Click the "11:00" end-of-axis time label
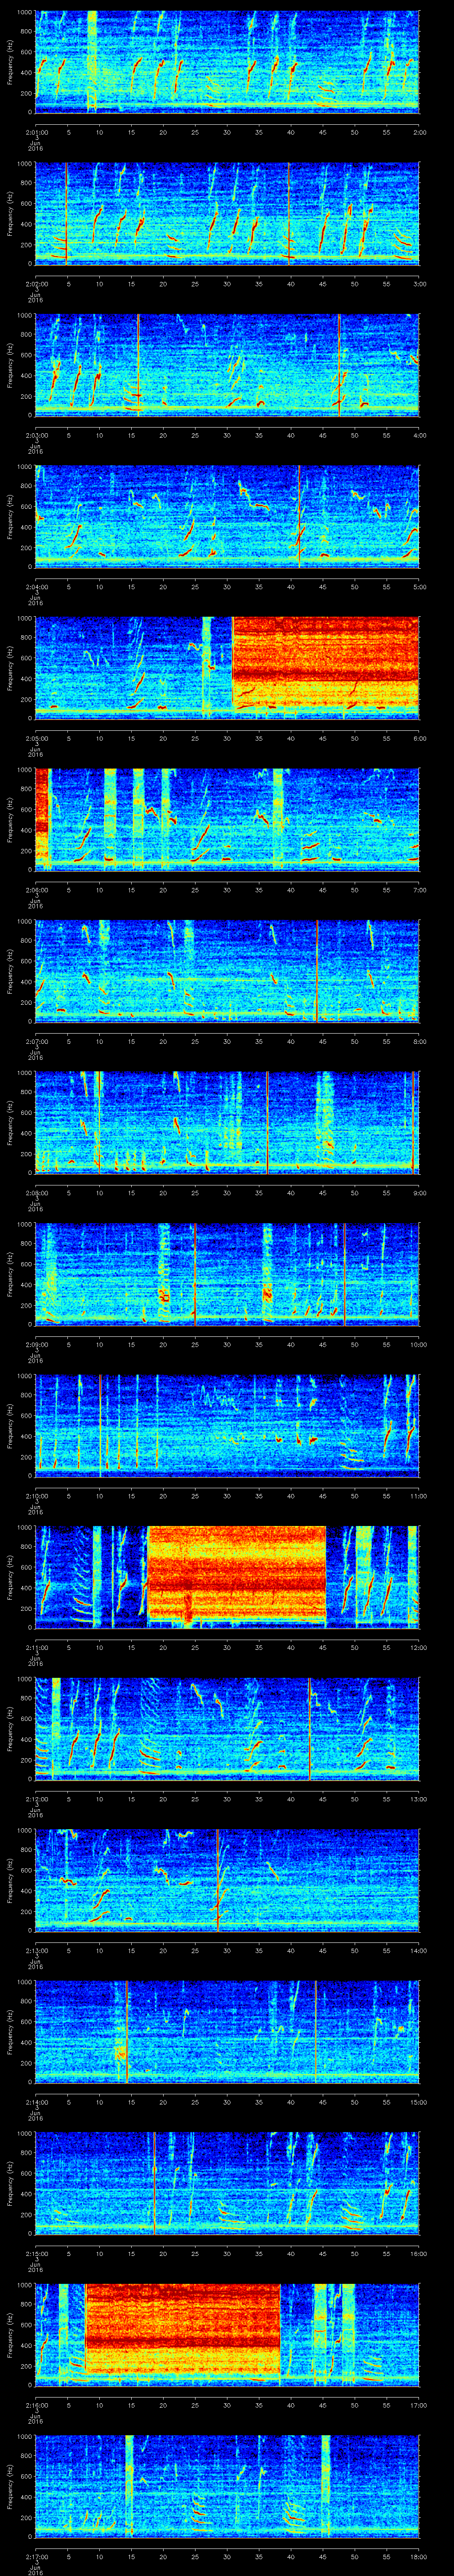Screen dimensions: 454x2576 point(418,1495)
